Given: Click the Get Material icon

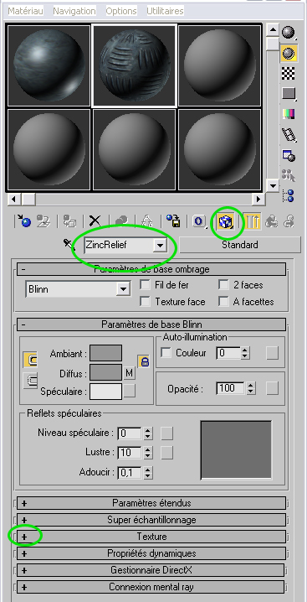Looking at the screenshot, I should tap(24, 221).
